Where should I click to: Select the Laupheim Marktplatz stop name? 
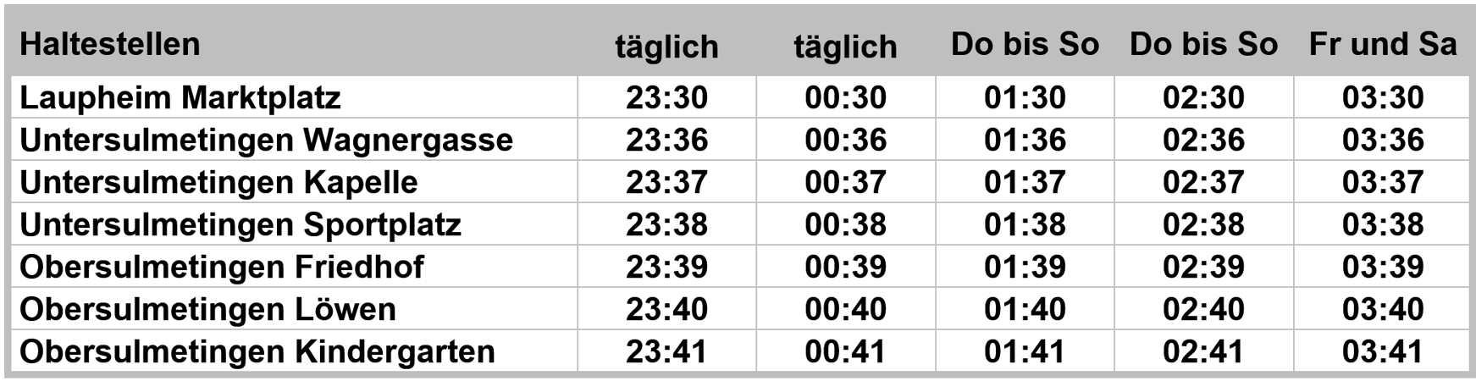pos(180,97)
